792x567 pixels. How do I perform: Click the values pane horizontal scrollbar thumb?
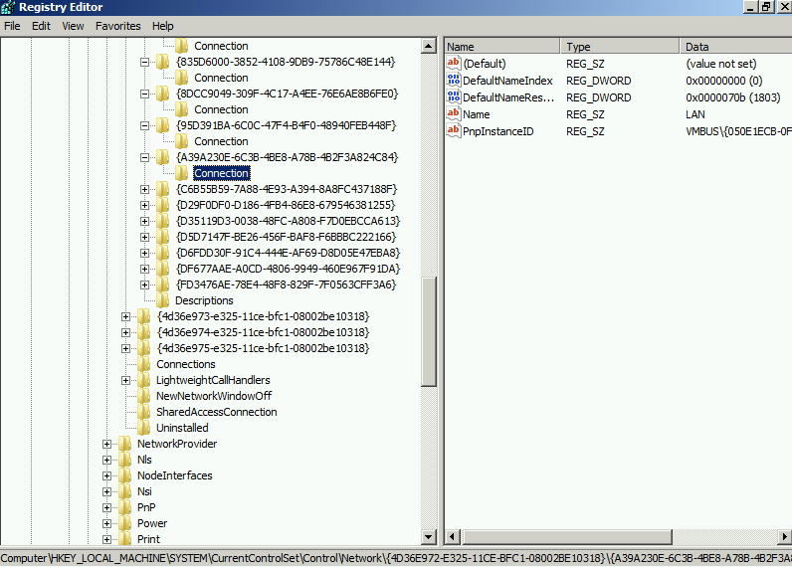(x=567, y=537)
